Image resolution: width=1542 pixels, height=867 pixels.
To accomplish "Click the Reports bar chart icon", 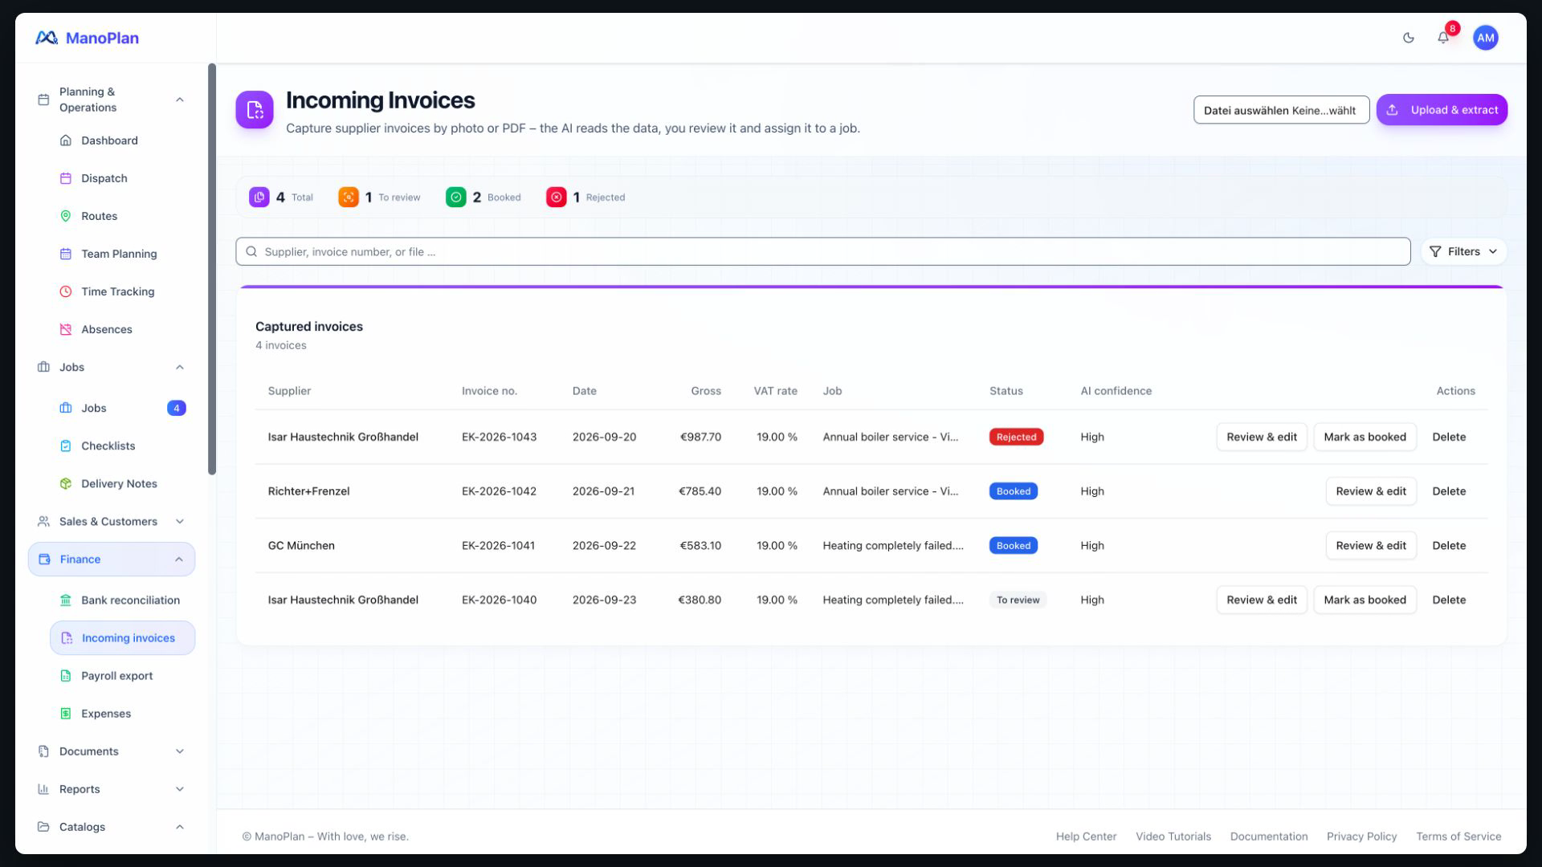I will tap(43, 789).
